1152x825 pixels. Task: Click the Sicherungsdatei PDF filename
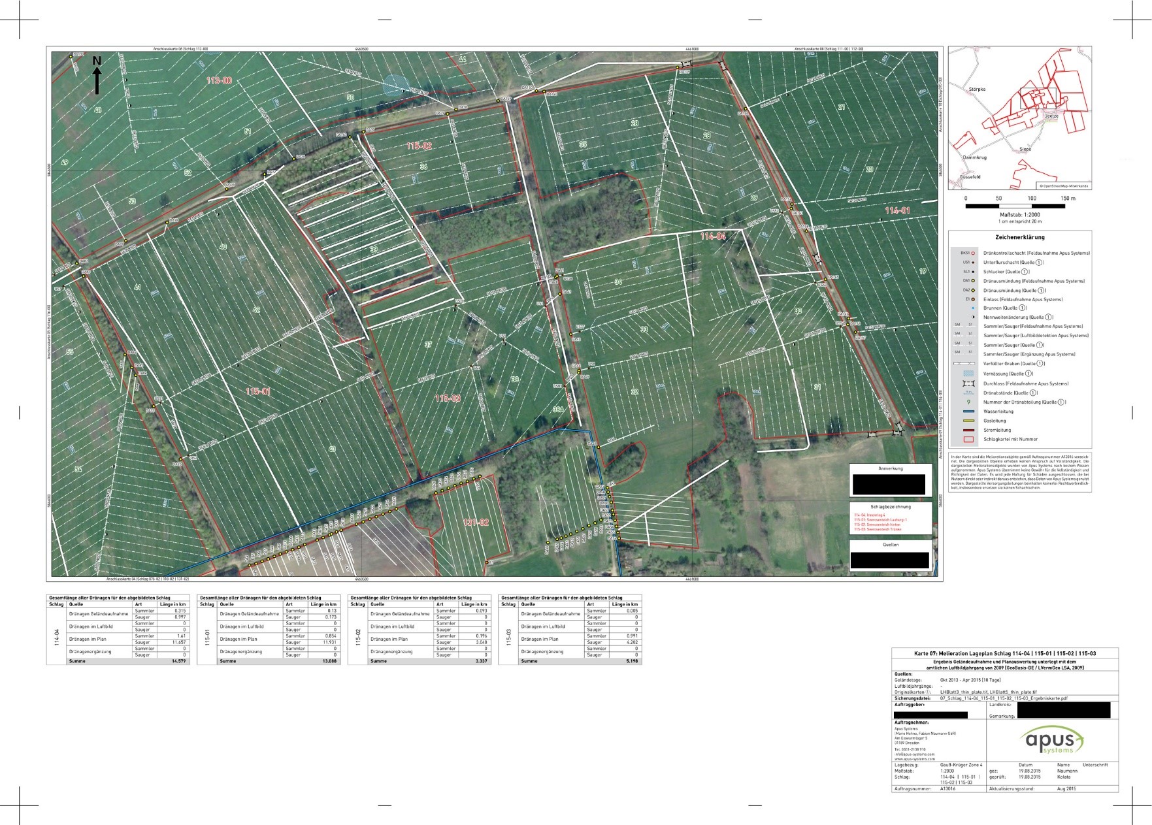[1004, 698]
